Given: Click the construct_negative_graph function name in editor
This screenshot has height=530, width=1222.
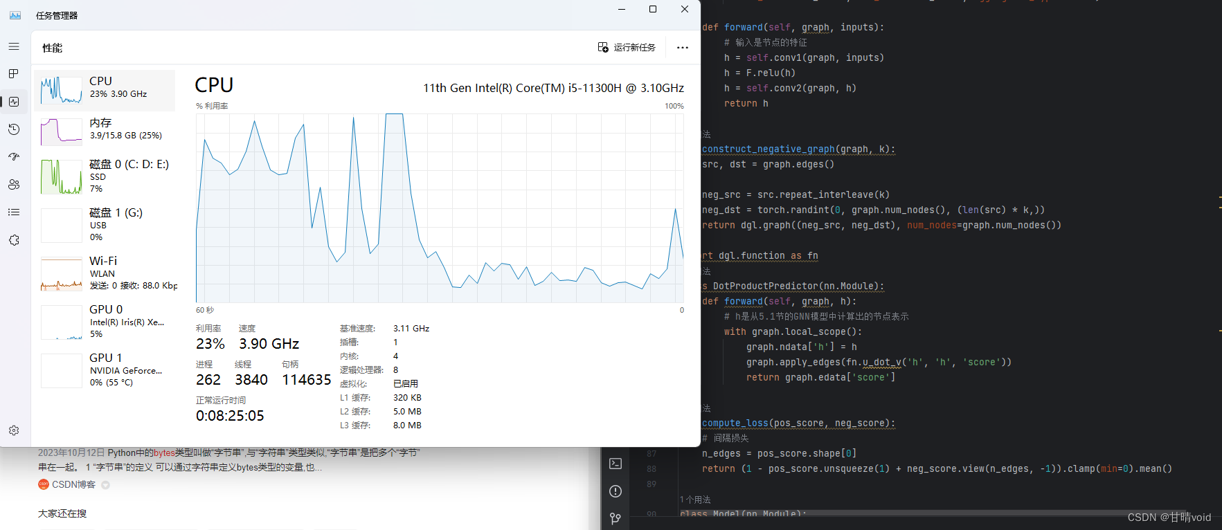Looking at the screenshot, I should point(769,149).
